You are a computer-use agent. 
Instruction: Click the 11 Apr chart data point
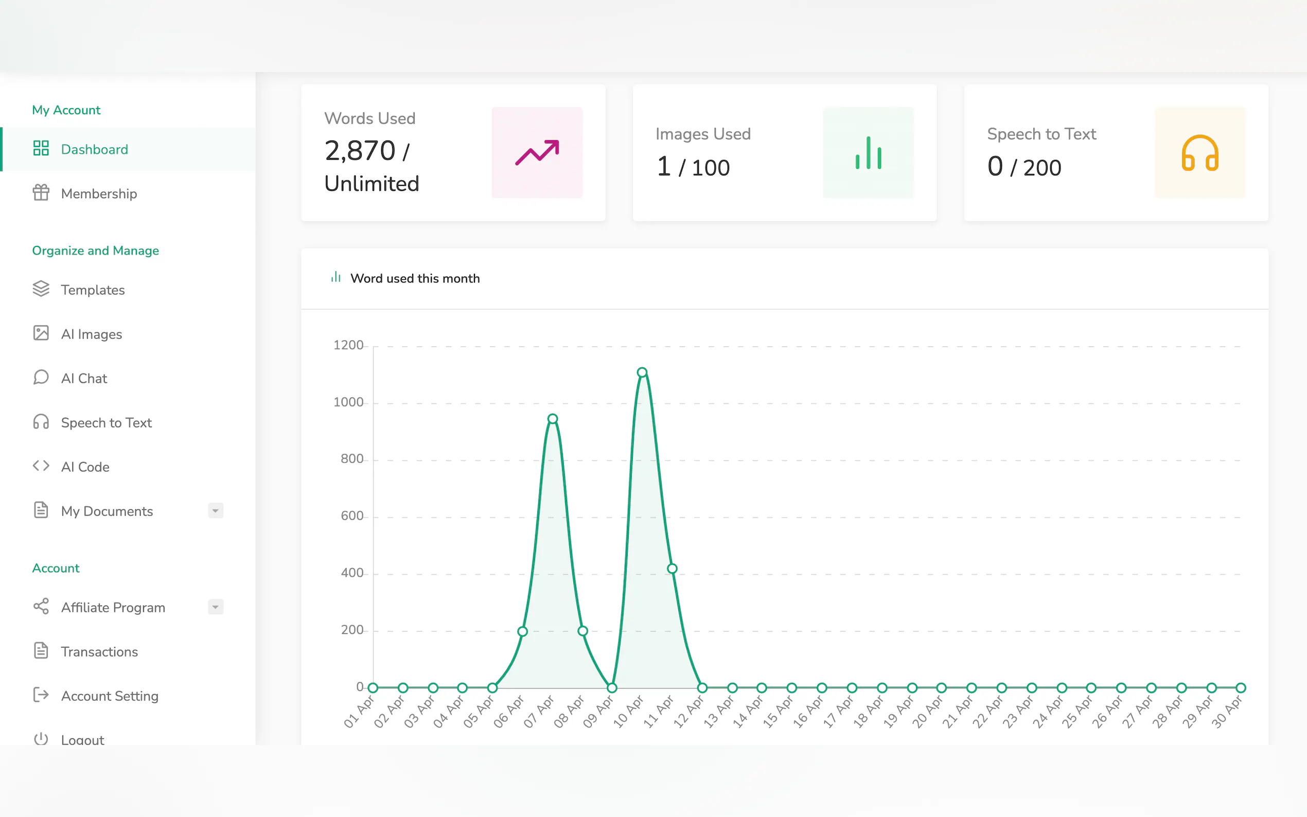click(x=672, y=569)
